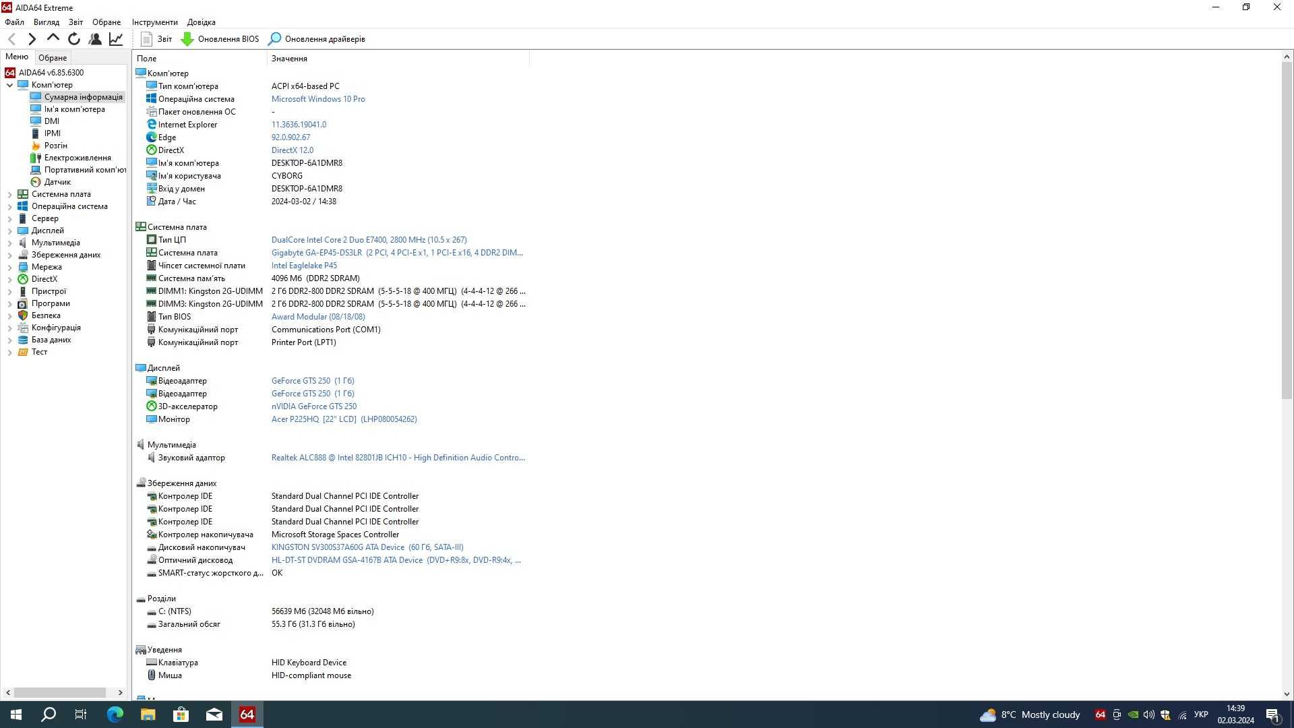Image resolution: width=1294 pixels, height=728 pixels.
Task: Open Microsoft Store from taskbar
Action: (x=181, y=715)
